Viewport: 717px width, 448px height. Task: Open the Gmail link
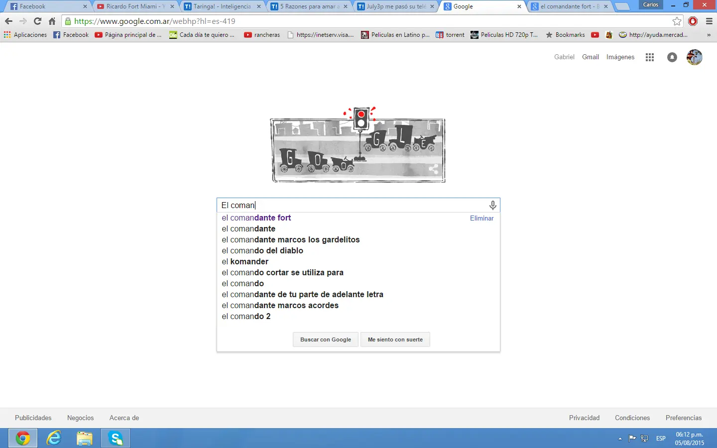coord(591,57)
